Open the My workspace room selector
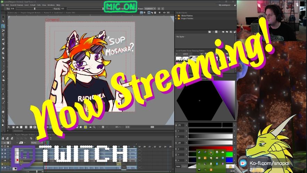 [x=224, y=5]
